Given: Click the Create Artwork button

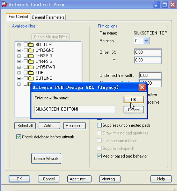Looking at the screenshot, I should pos(46,158).
